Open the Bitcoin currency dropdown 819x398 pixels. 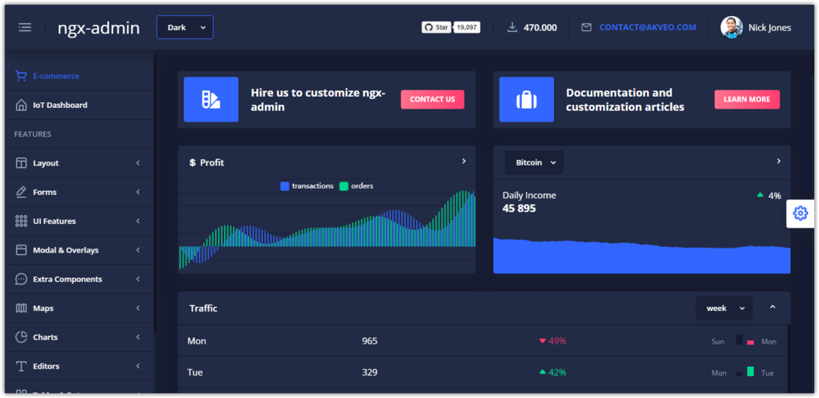tap(534, 162)
